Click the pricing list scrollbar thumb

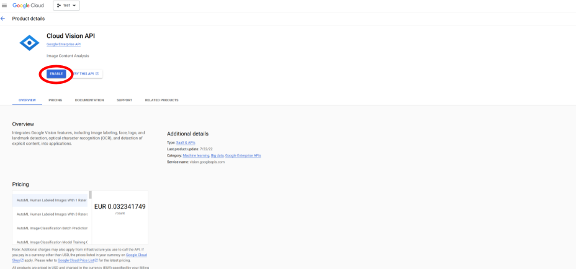point(90,194)
